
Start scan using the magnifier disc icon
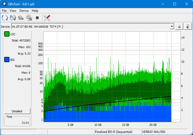[29, 18]
